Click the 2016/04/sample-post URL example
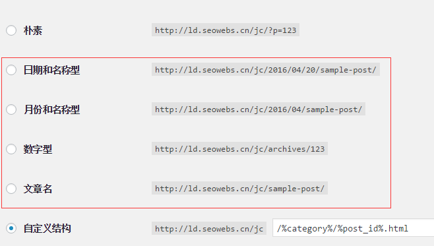The width and height of the screenshot is (434, 246). 259,109
